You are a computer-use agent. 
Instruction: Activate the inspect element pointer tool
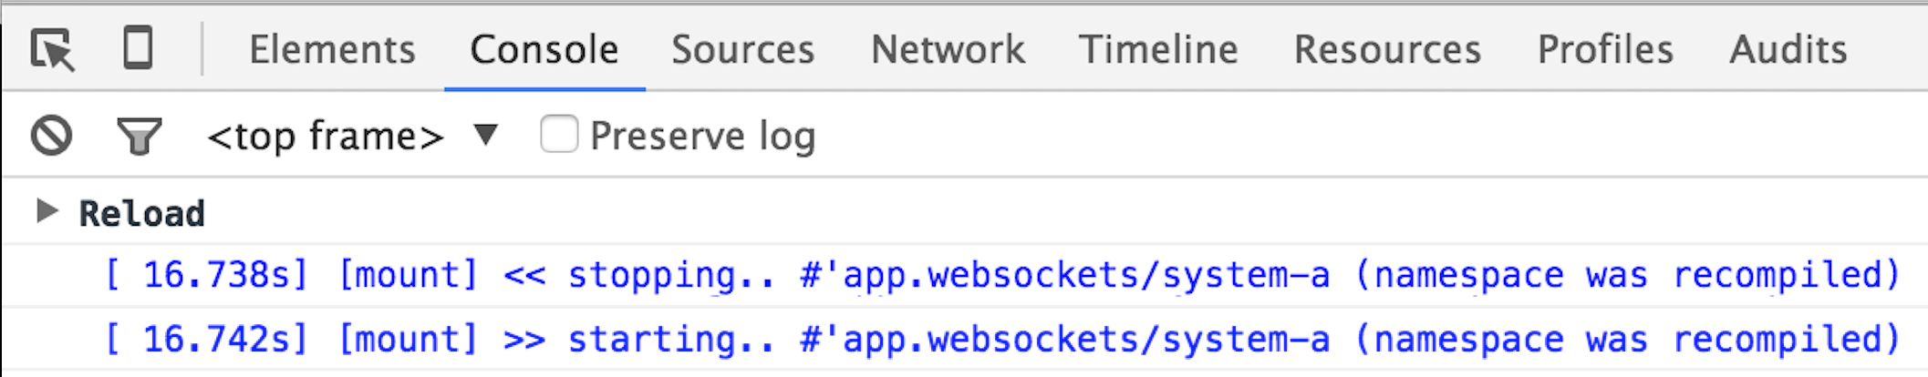(x=52, y=49)
